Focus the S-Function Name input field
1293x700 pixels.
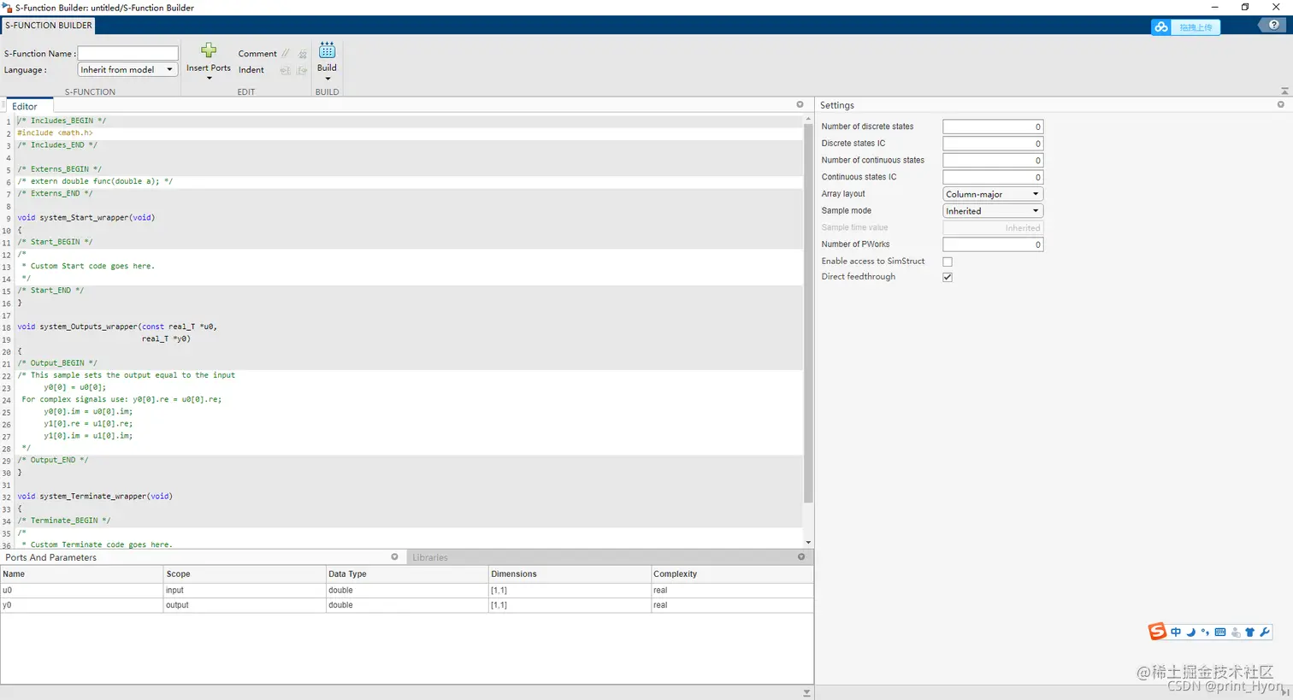pyautogui.click(x=128, y=53)
